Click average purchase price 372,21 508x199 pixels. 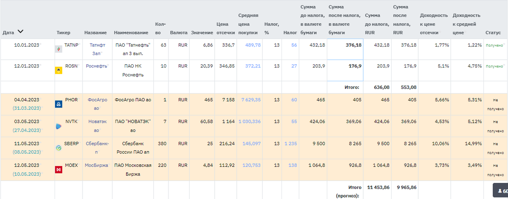point(253,66)
